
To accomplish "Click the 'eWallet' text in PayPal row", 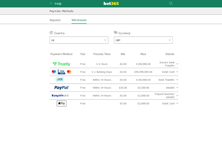I will (x=170, y=88).
